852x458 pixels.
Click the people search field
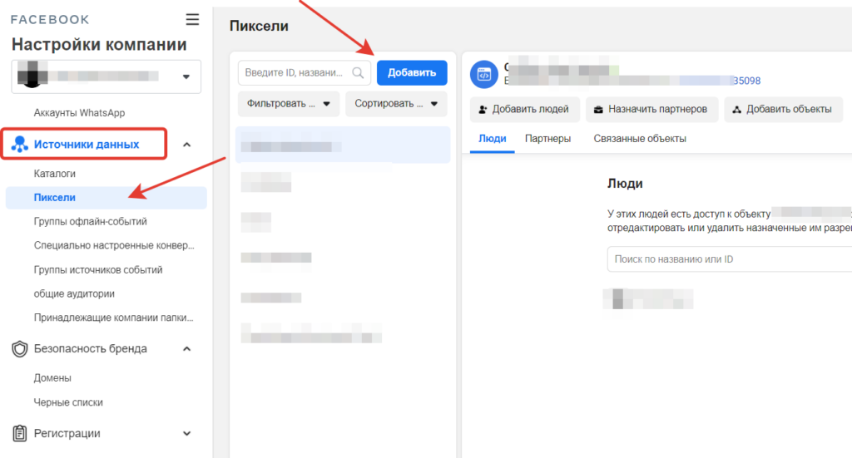(729, 259)
